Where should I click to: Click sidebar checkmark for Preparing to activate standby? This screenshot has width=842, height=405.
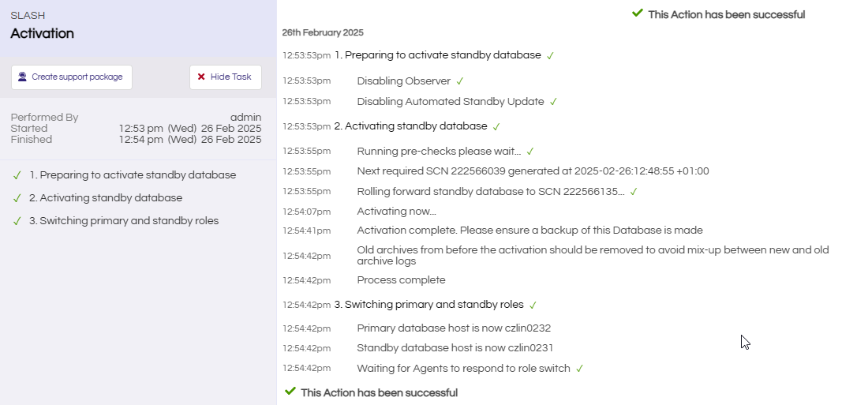click(17, 175)
